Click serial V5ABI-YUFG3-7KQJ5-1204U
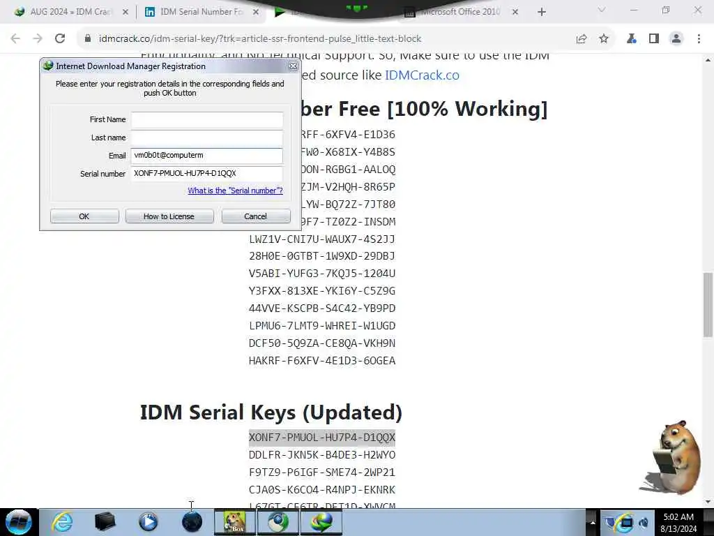Screen dimensions: 714x536 point(322,274)
